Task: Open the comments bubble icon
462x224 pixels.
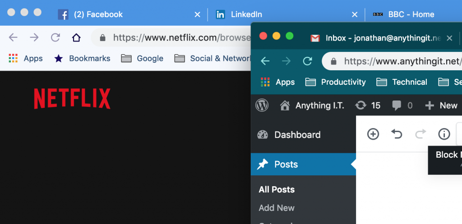Action: (x=402, y=105)
